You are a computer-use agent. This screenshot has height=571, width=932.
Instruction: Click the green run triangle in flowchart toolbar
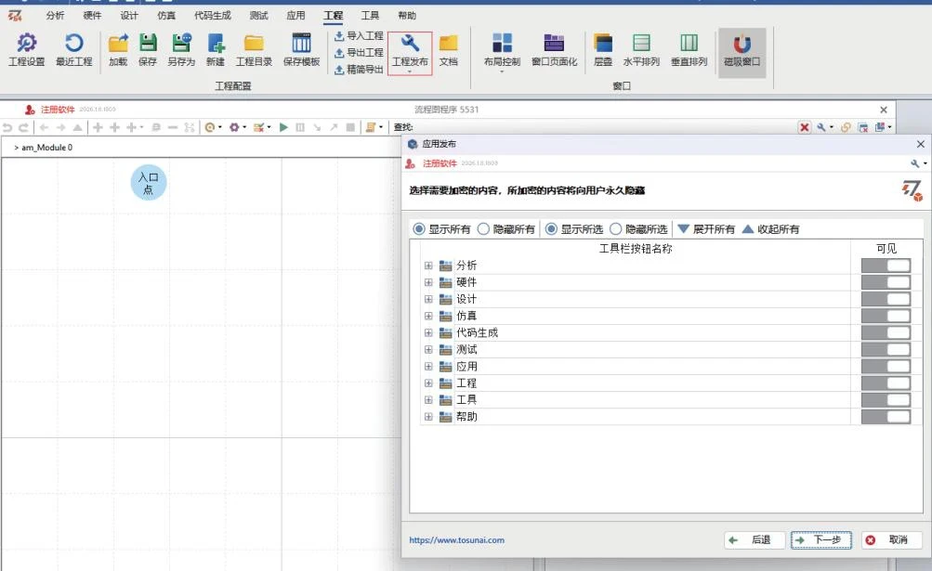point(283,127)
